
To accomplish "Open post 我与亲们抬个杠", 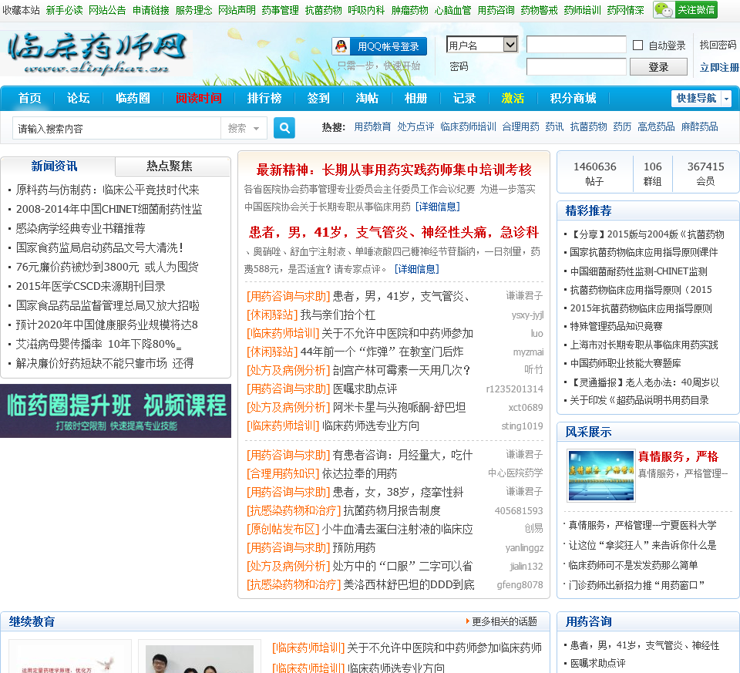I will click(x=338, y=315).
